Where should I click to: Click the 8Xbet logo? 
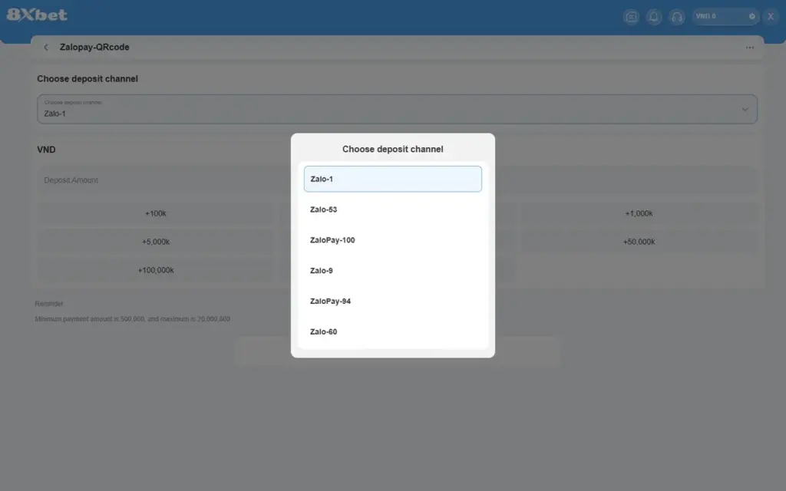click(x=37, y=15)
